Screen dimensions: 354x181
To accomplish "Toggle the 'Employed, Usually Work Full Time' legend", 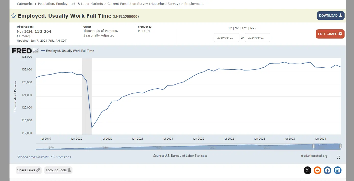I will coord(70,51).
